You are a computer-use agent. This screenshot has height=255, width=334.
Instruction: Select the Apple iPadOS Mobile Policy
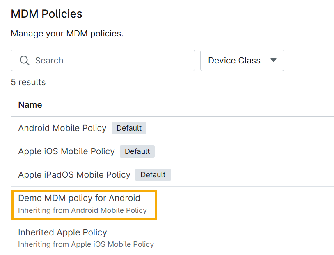coord(74,175)
